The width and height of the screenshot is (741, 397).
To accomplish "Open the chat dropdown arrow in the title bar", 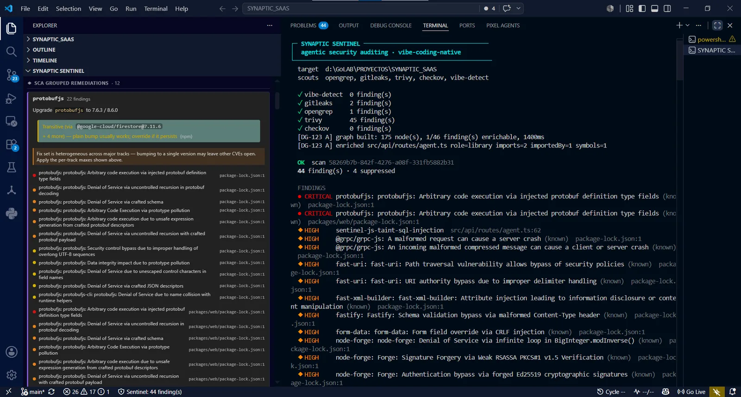I will point(518,8).
